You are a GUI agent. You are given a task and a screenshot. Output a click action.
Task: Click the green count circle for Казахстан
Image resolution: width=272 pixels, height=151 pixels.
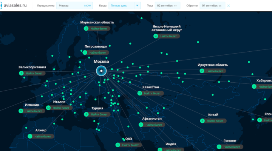(x=139, y=93)
